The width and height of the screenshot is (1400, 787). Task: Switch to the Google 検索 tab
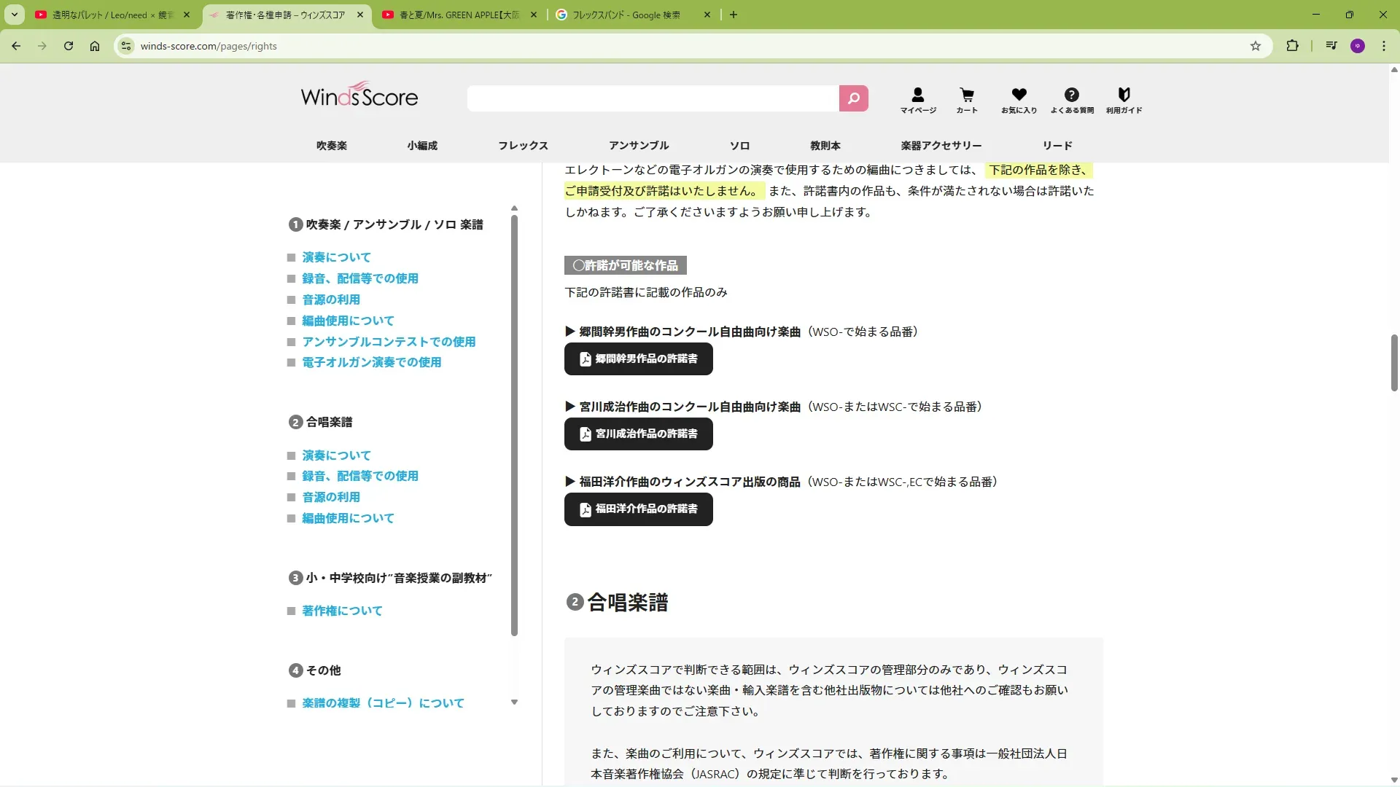(626, 15)
